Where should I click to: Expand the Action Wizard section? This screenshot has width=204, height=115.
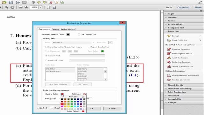point(184,24)
